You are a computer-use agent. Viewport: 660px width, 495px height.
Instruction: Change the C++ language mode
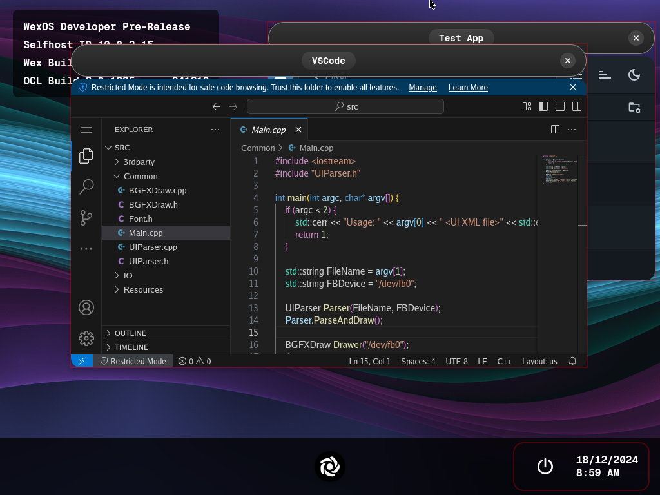tap(504, 361)
